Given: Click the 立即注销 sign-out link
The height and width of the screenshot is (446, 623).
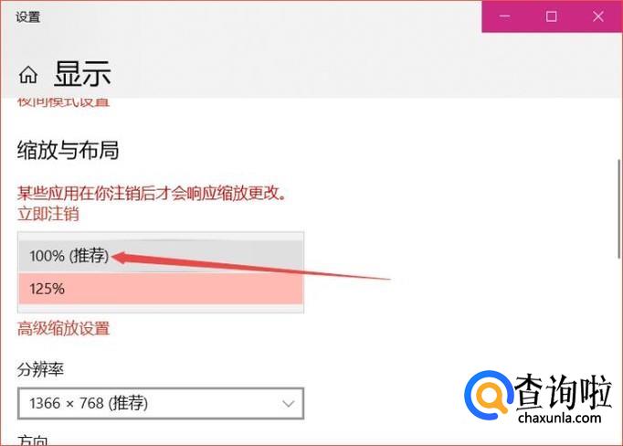Looking at the screenshot, I should point(48,214).
